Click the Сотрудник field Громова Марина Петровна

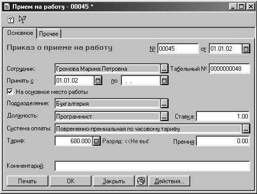tap(107, 69)
